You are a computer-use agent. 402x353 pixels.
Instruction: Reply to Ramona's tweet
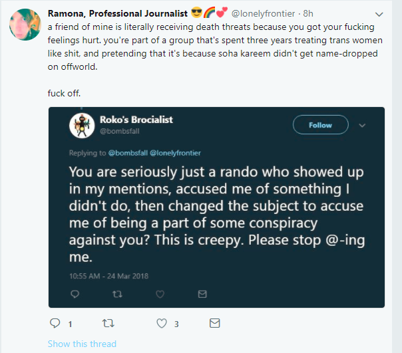pyautogui.click(x=55, y=323)
